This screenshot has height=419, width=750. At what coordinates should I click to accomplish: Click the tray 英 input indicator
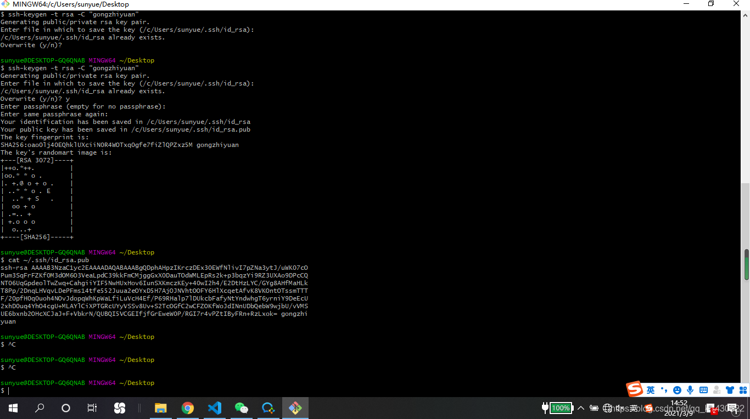click(635, 408)
